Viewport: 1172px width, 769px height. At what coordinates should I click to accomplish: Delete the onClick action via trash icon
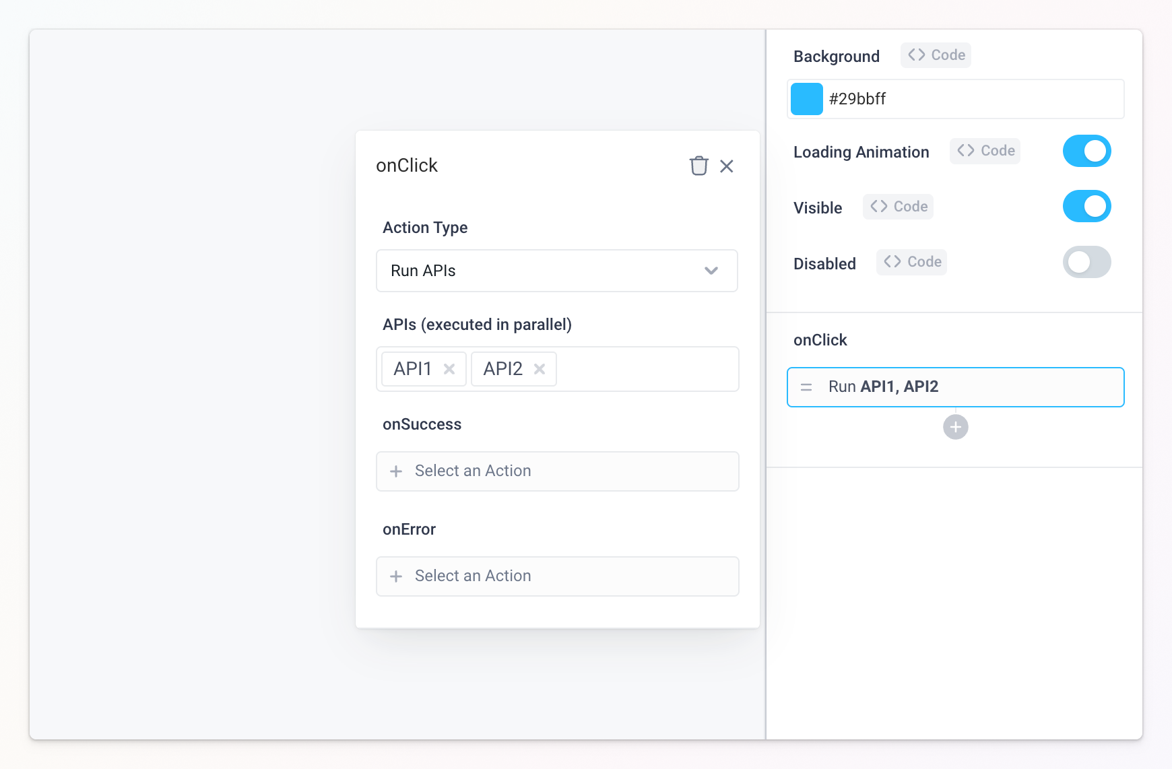(699, 166)
